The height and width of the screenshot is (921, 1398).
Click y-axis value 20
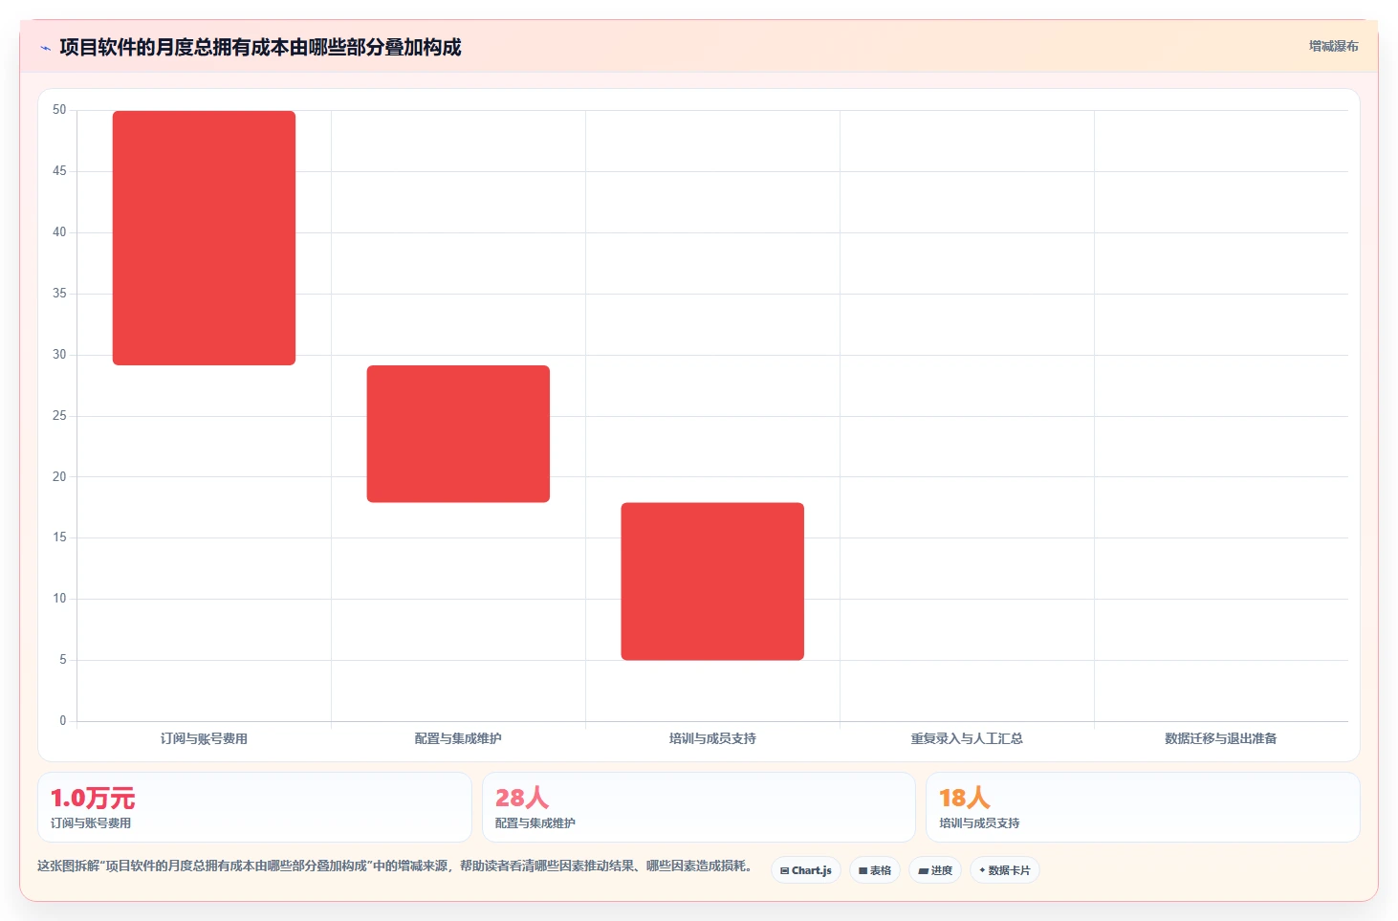point(59,477)
